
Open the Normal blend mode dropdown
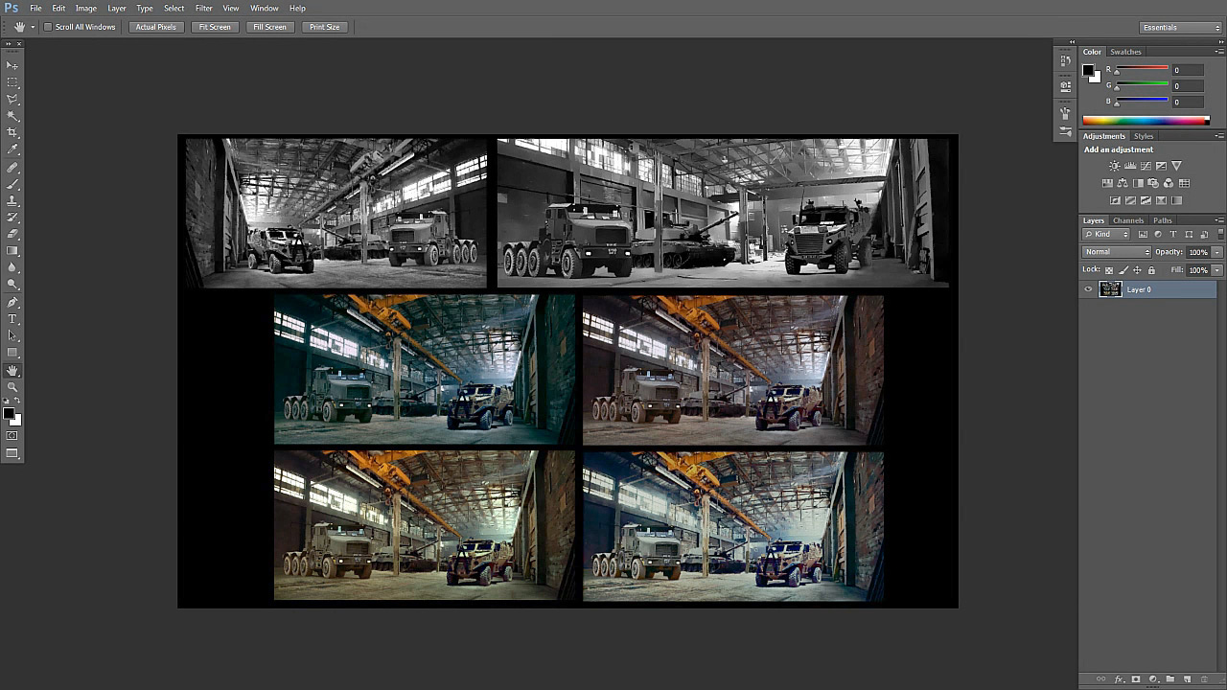pyautogui.click(x=1116, y=252)
